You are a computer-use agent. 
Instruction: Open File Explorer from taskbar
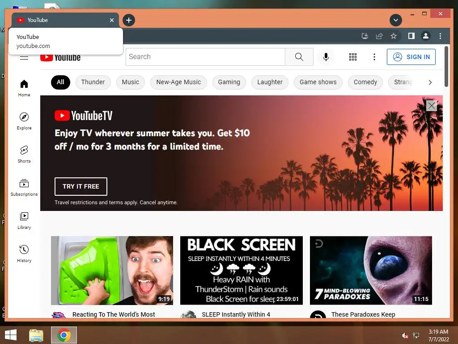coord(36,335)
